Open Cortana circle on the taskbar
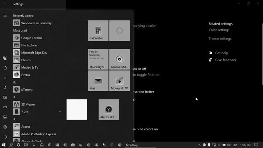Viewport: 263px width, 148px height. tap(18, 145)
